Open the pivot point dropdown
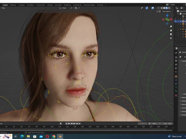The height and width of the screenshot is (139, 186). (x=72, y=8)
